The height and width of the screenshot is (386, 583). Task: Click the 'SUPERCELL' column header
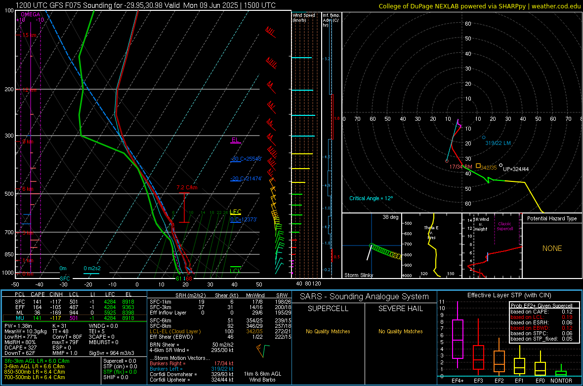tap(328, 309)
